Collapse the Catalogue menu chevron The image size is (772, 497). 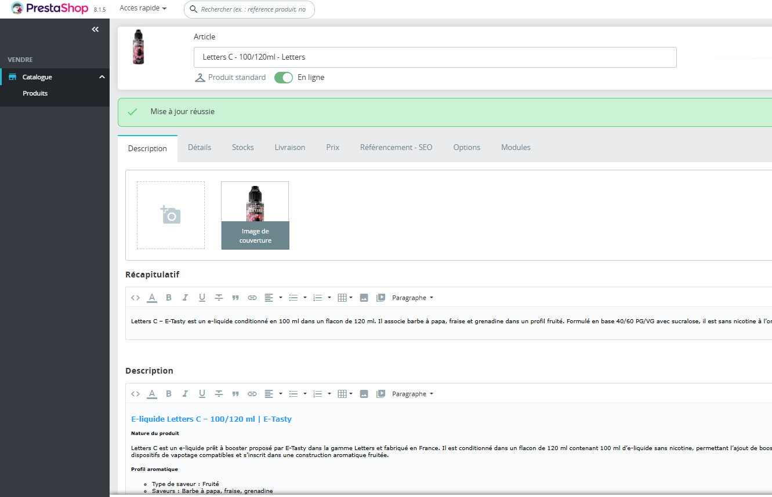102,77
